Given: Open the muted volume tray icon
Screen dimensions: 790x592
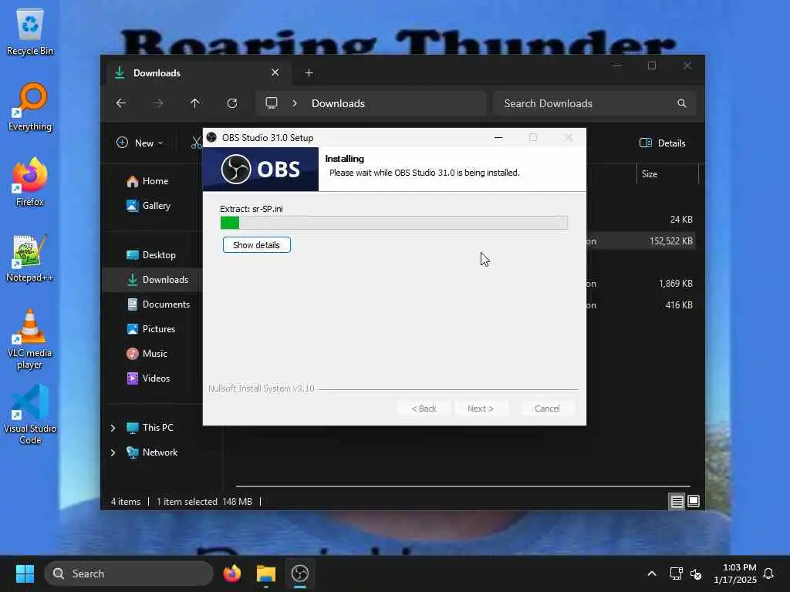Looking at the screenshot, I should click(x=696, y=573).
